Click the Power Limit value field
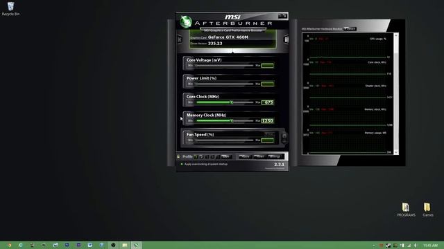This screenshot has width=444, height=249. (x=267, y=84)
